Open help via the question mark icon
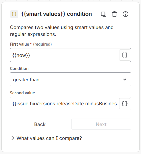The image size is (141, 154). (x=126, y=14)
